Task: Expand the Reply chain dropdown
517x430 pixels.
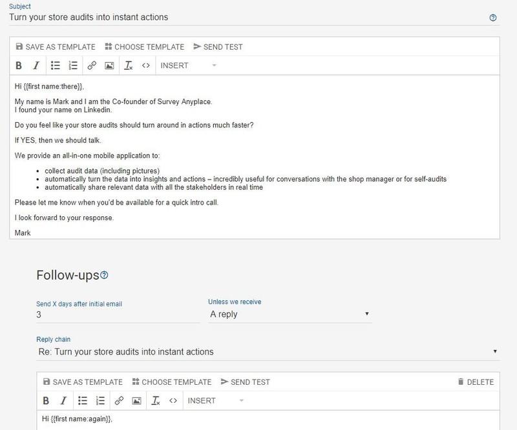Action: [x=268, y=352]
